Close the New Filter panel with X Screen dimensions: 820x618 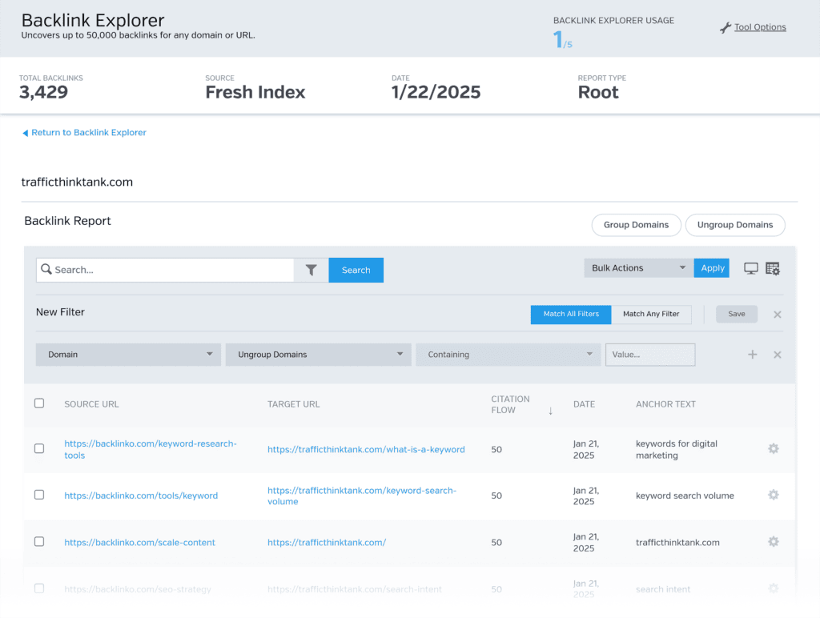777,315
